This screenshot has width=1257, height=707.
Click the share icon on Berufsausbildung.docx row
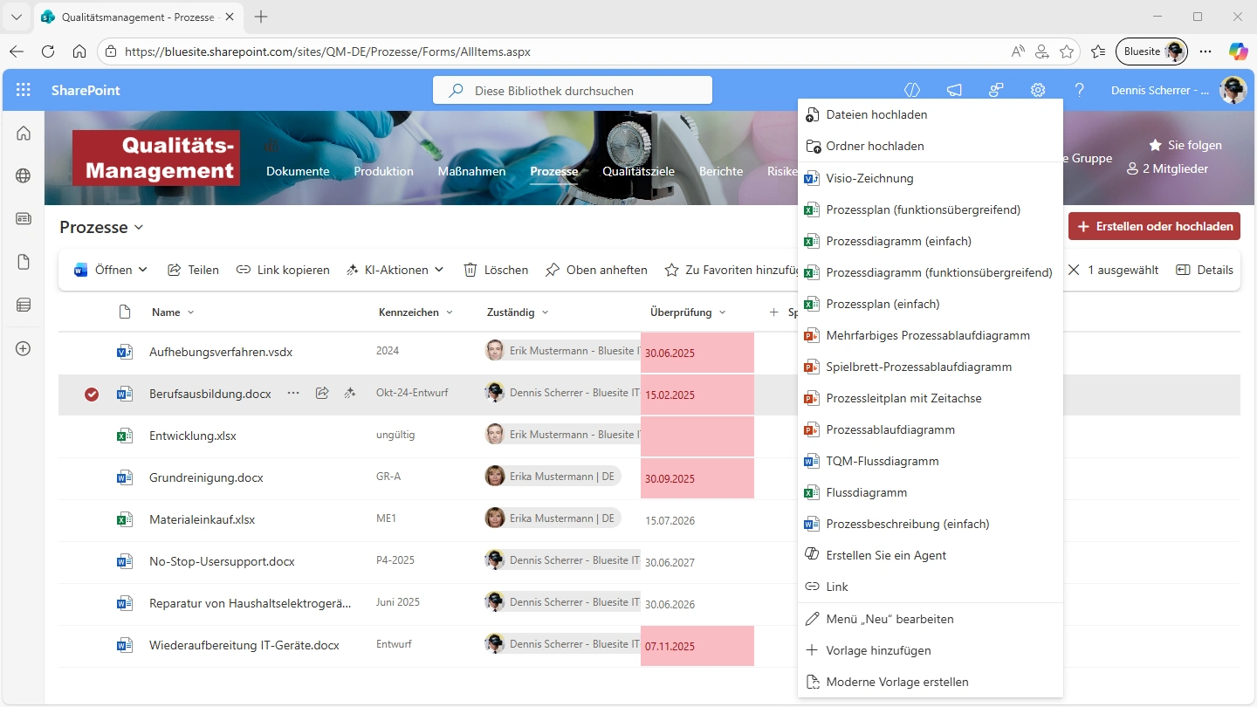click(322, 394)
